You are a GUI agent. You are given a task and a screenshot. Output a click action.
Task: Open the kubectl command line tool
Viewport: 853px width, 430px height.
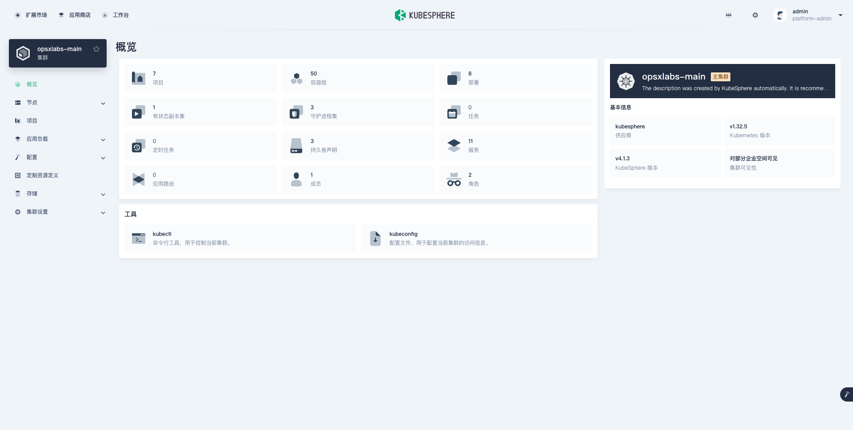coord(240,239)
